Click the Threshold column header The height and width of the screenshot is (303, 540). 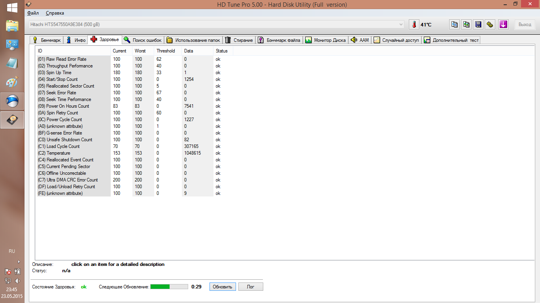click(x=168, y=51)
